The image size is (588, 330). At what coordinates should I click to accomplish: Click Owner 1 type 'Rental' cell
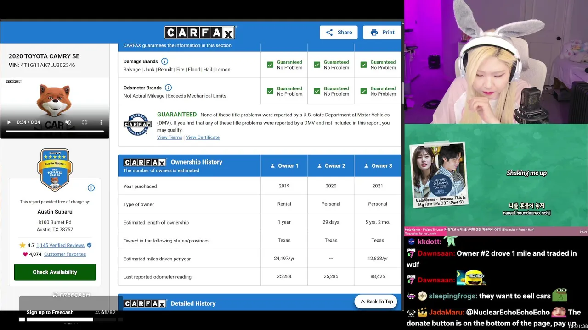pos(284,204)
